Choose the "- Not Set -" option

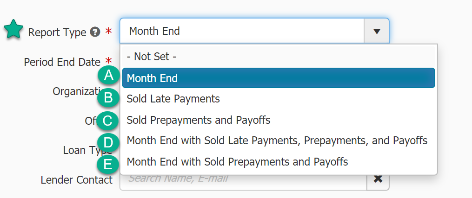pos(152,57)
